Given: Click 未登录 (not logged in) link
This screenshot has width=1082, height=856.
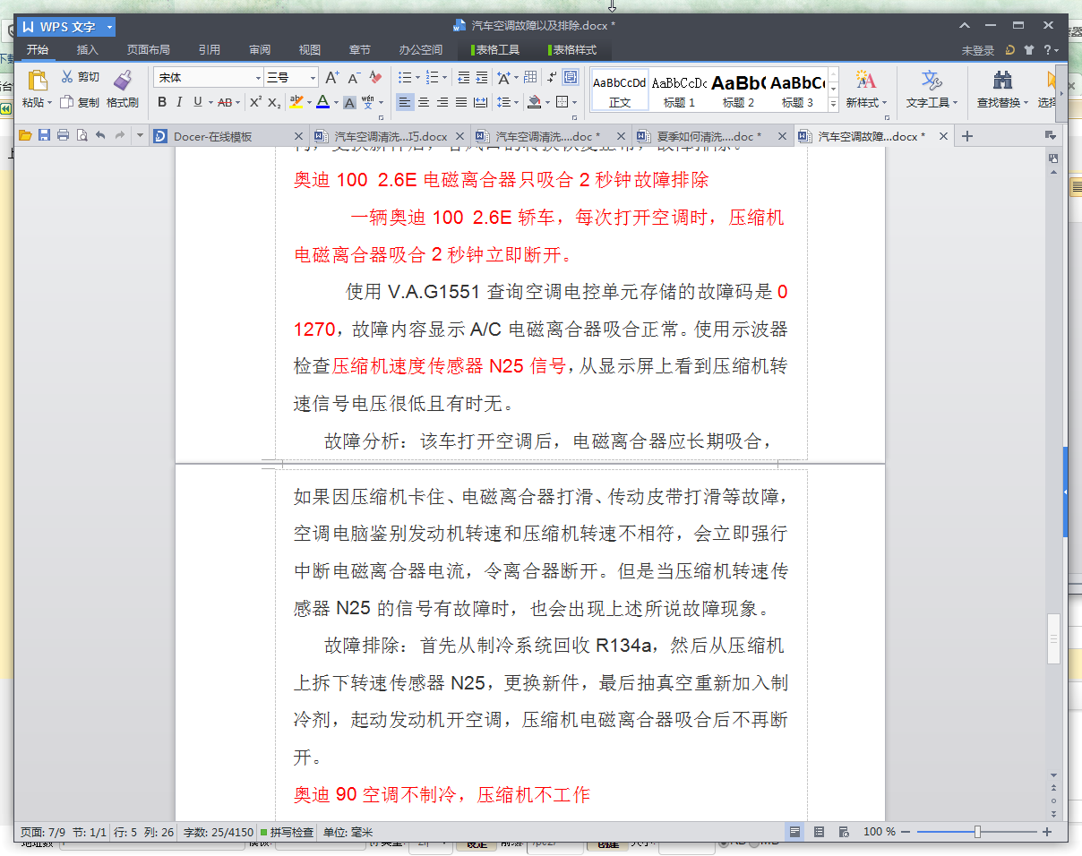Looking at the screenshot, I should [x=978, y=51].
